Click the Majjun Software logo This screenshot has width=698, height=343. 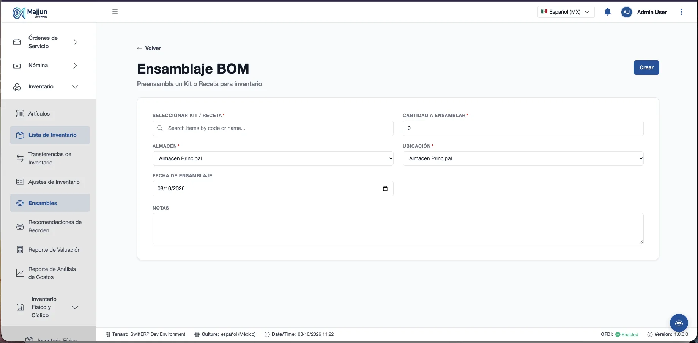(x=30, y=13)
